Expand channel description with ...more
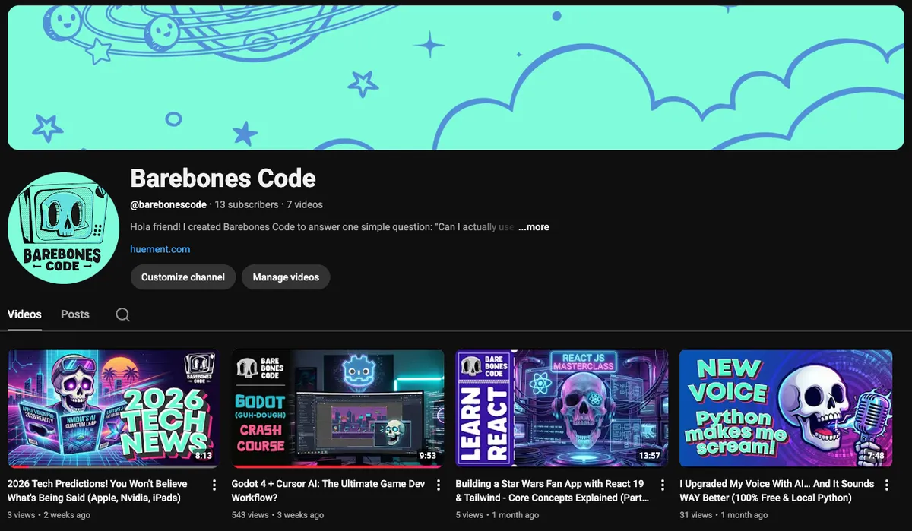The width and height of the screenshot is (912, 531). tap(534, 227)
